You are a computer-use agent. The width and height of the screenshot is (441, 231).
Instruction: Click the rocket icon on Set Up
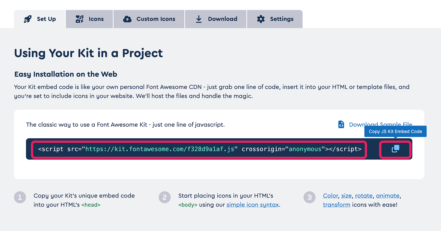(x=28, y=19)
